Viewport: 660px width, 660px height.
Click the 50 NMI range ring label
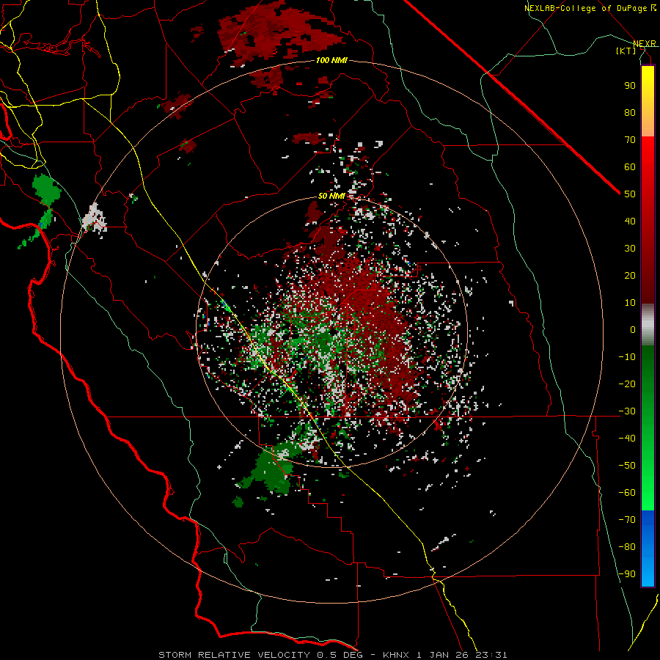[331, 196]
